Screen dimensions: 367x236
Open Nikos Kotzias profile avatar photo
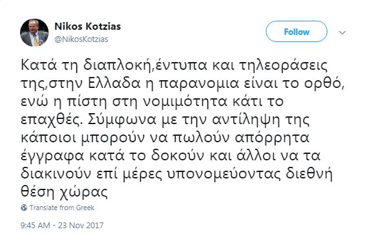[34, 32]
